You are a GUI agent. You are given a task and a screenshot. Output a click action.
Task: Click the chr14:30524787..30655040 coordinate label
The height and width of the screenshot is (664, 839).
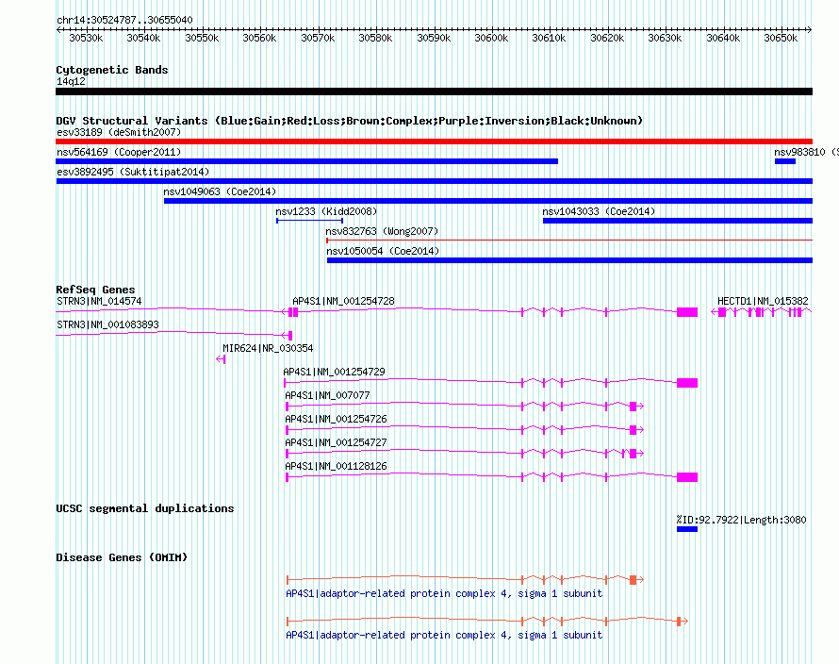pos(124,20)
